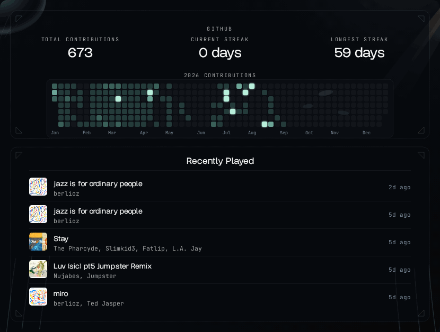Select artist line berlioz, Ted Jasper

point(89,303)
